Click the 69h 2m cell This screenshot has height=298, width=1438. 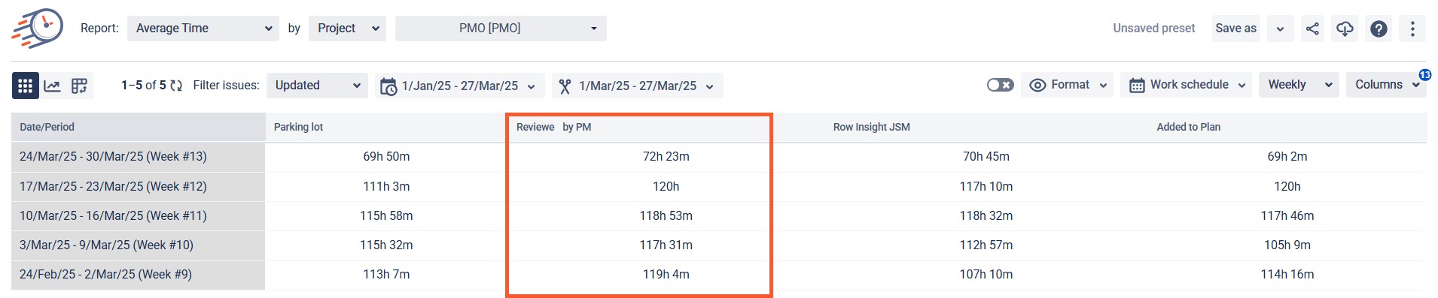[x=1287, y=157]
